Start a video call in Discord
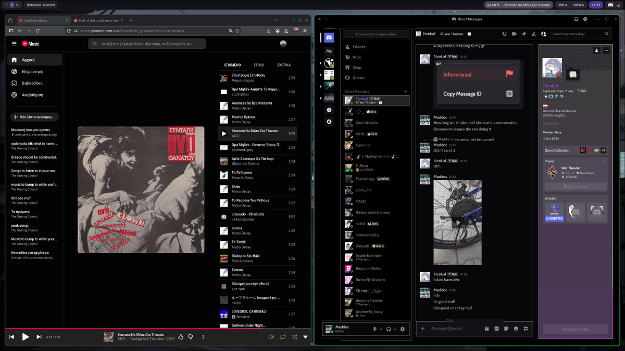 coord(514,34)
